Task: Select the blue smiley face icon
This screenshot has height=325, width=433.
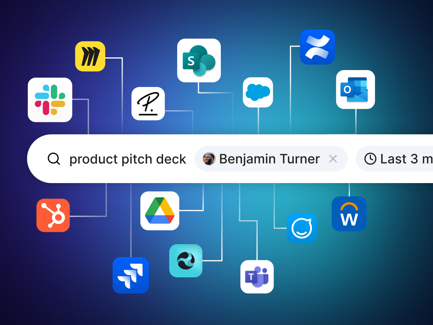Action: 302,228
